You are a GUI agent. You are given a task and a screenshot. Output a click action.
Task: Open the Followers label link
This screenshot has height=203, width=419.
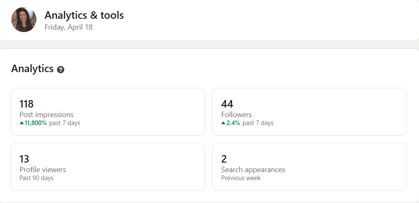pyautogui.click(x=236, y=115)
